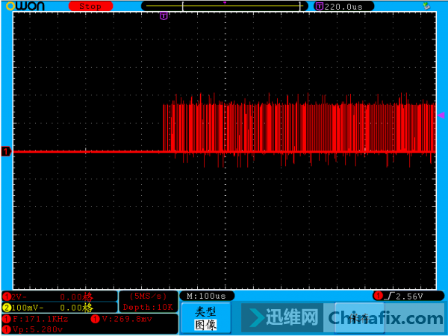
Task: Click the USB connection icon in top right corner
Action: [426, 6]
